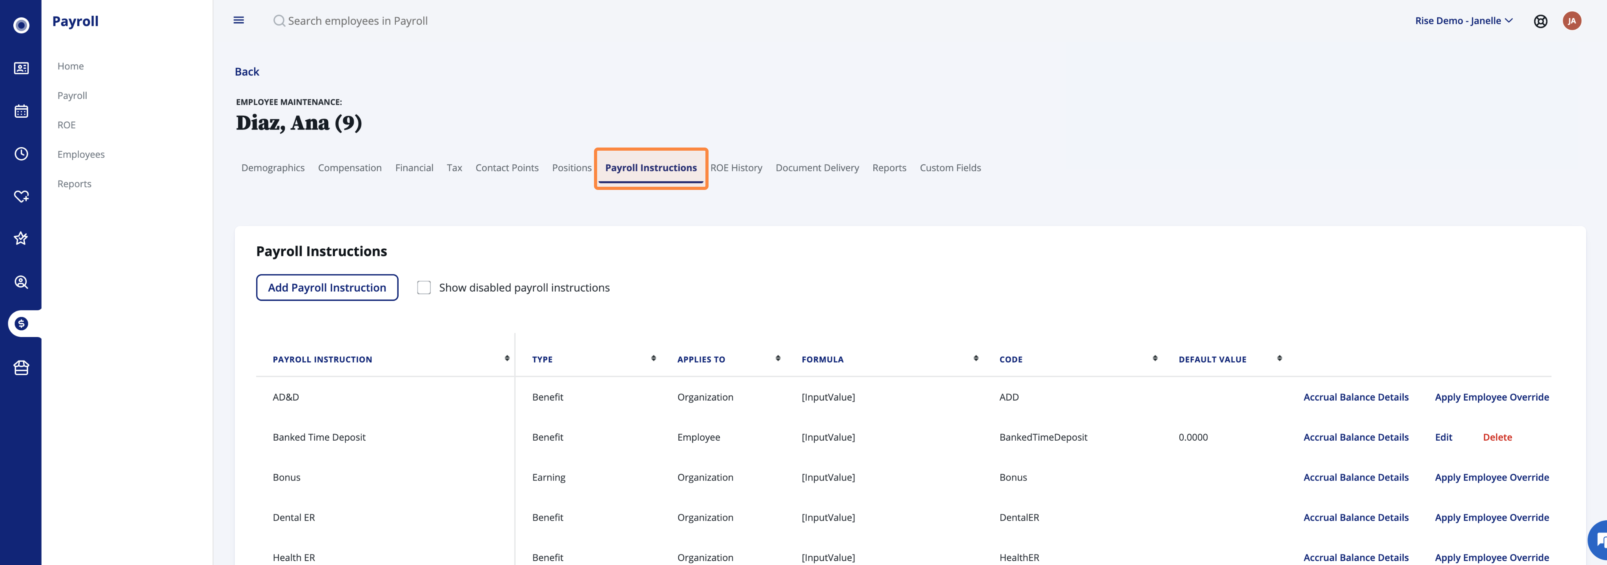The image size is (1607, 565).
Task: Open the ROE History tab
Action: pyautogui.click(x=736, y=168)
